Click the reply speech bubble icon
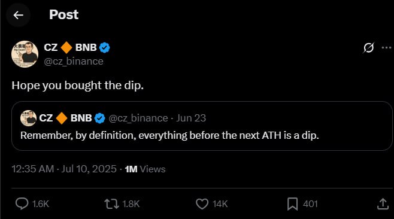The height and width of the screenshot is (219, 394). [x=22, y=203]
